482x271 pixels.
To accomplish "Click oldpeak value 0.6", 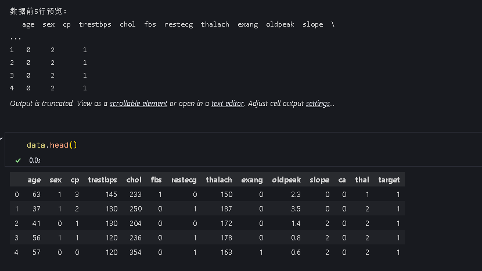I will pyautogui.click(x=296, y=252).
